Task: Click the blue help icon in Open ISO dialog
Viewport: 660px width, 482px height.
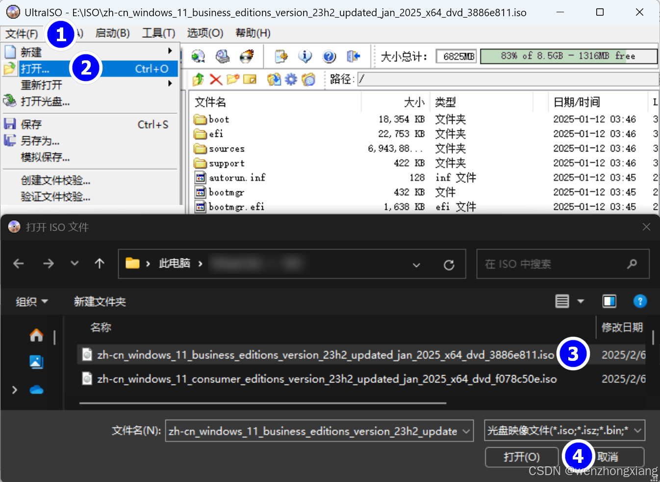Action: coord(640,301)
